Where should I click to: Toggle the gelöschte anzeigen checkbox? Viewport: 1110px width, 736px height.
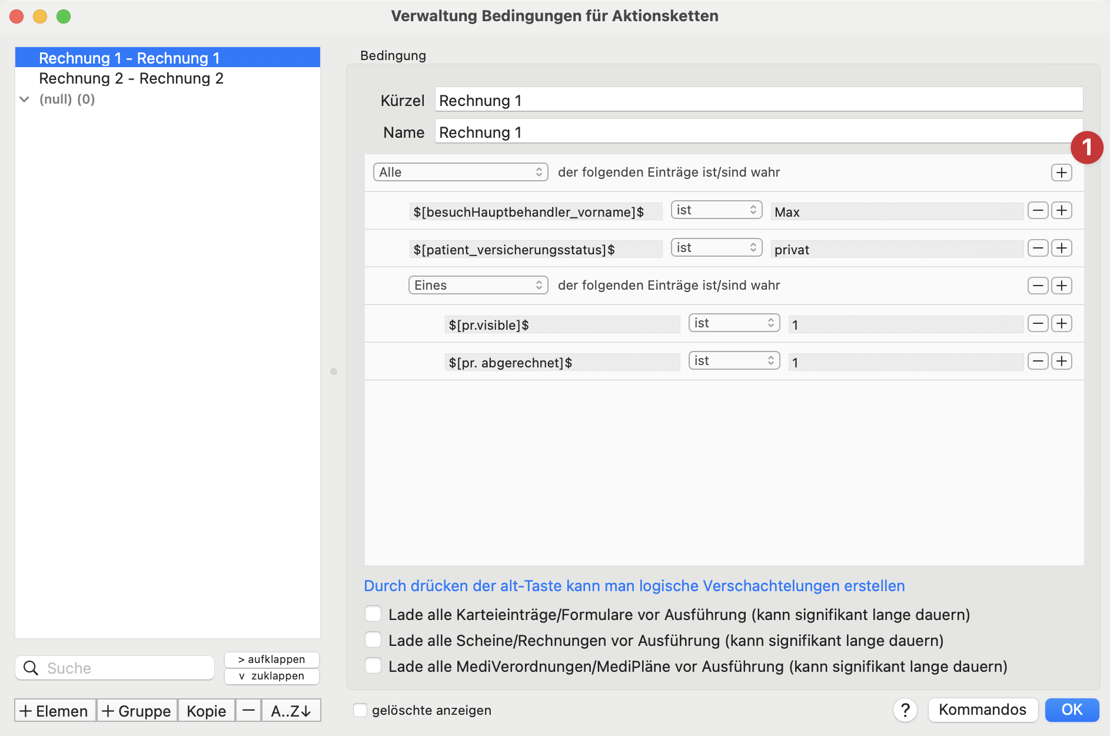[360, 710]
